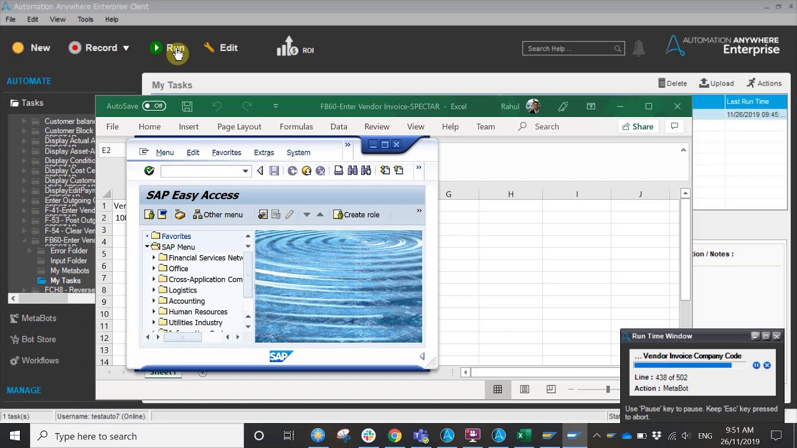Click the SAP Save diskette icon
The image size is (797, 448).
[x=274, y=170]
